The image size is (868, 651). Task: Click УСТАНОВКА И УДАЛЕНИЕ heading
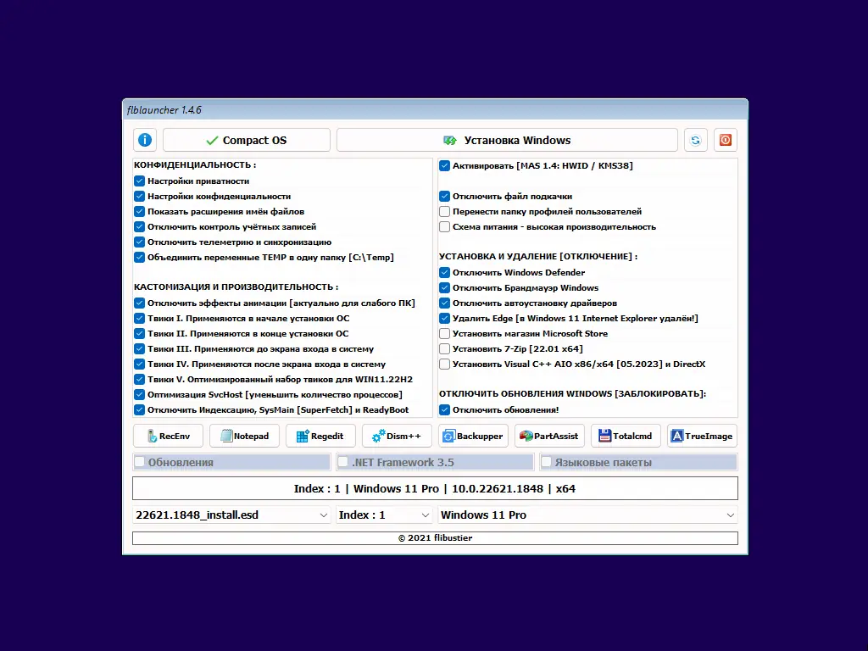tap(538, 256)
